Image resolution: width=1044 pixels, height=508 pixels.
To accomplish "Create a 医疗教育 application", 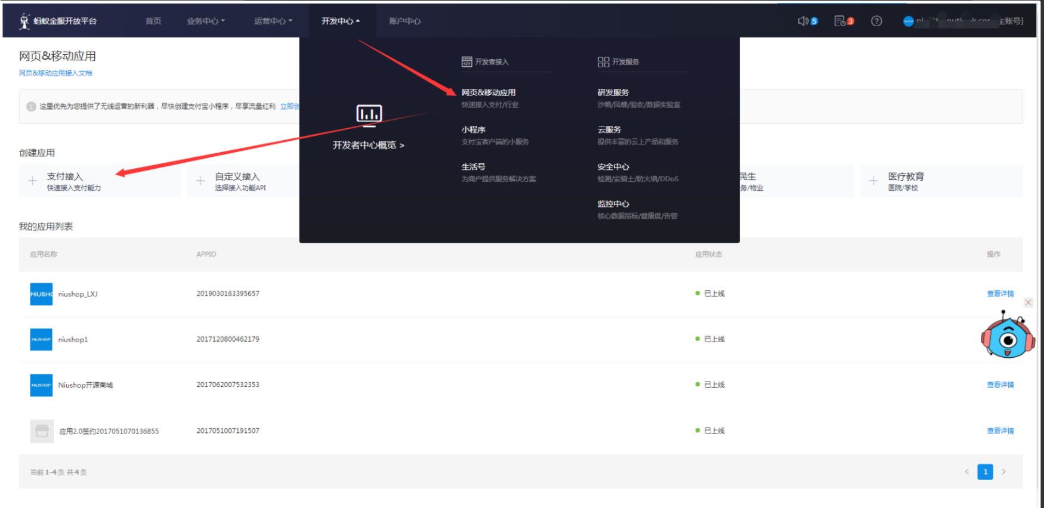I will (x=941, y=181).
